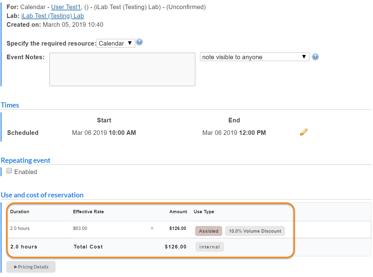Click the pencil icon to edit scheduled times

click(x=304, y=132)
